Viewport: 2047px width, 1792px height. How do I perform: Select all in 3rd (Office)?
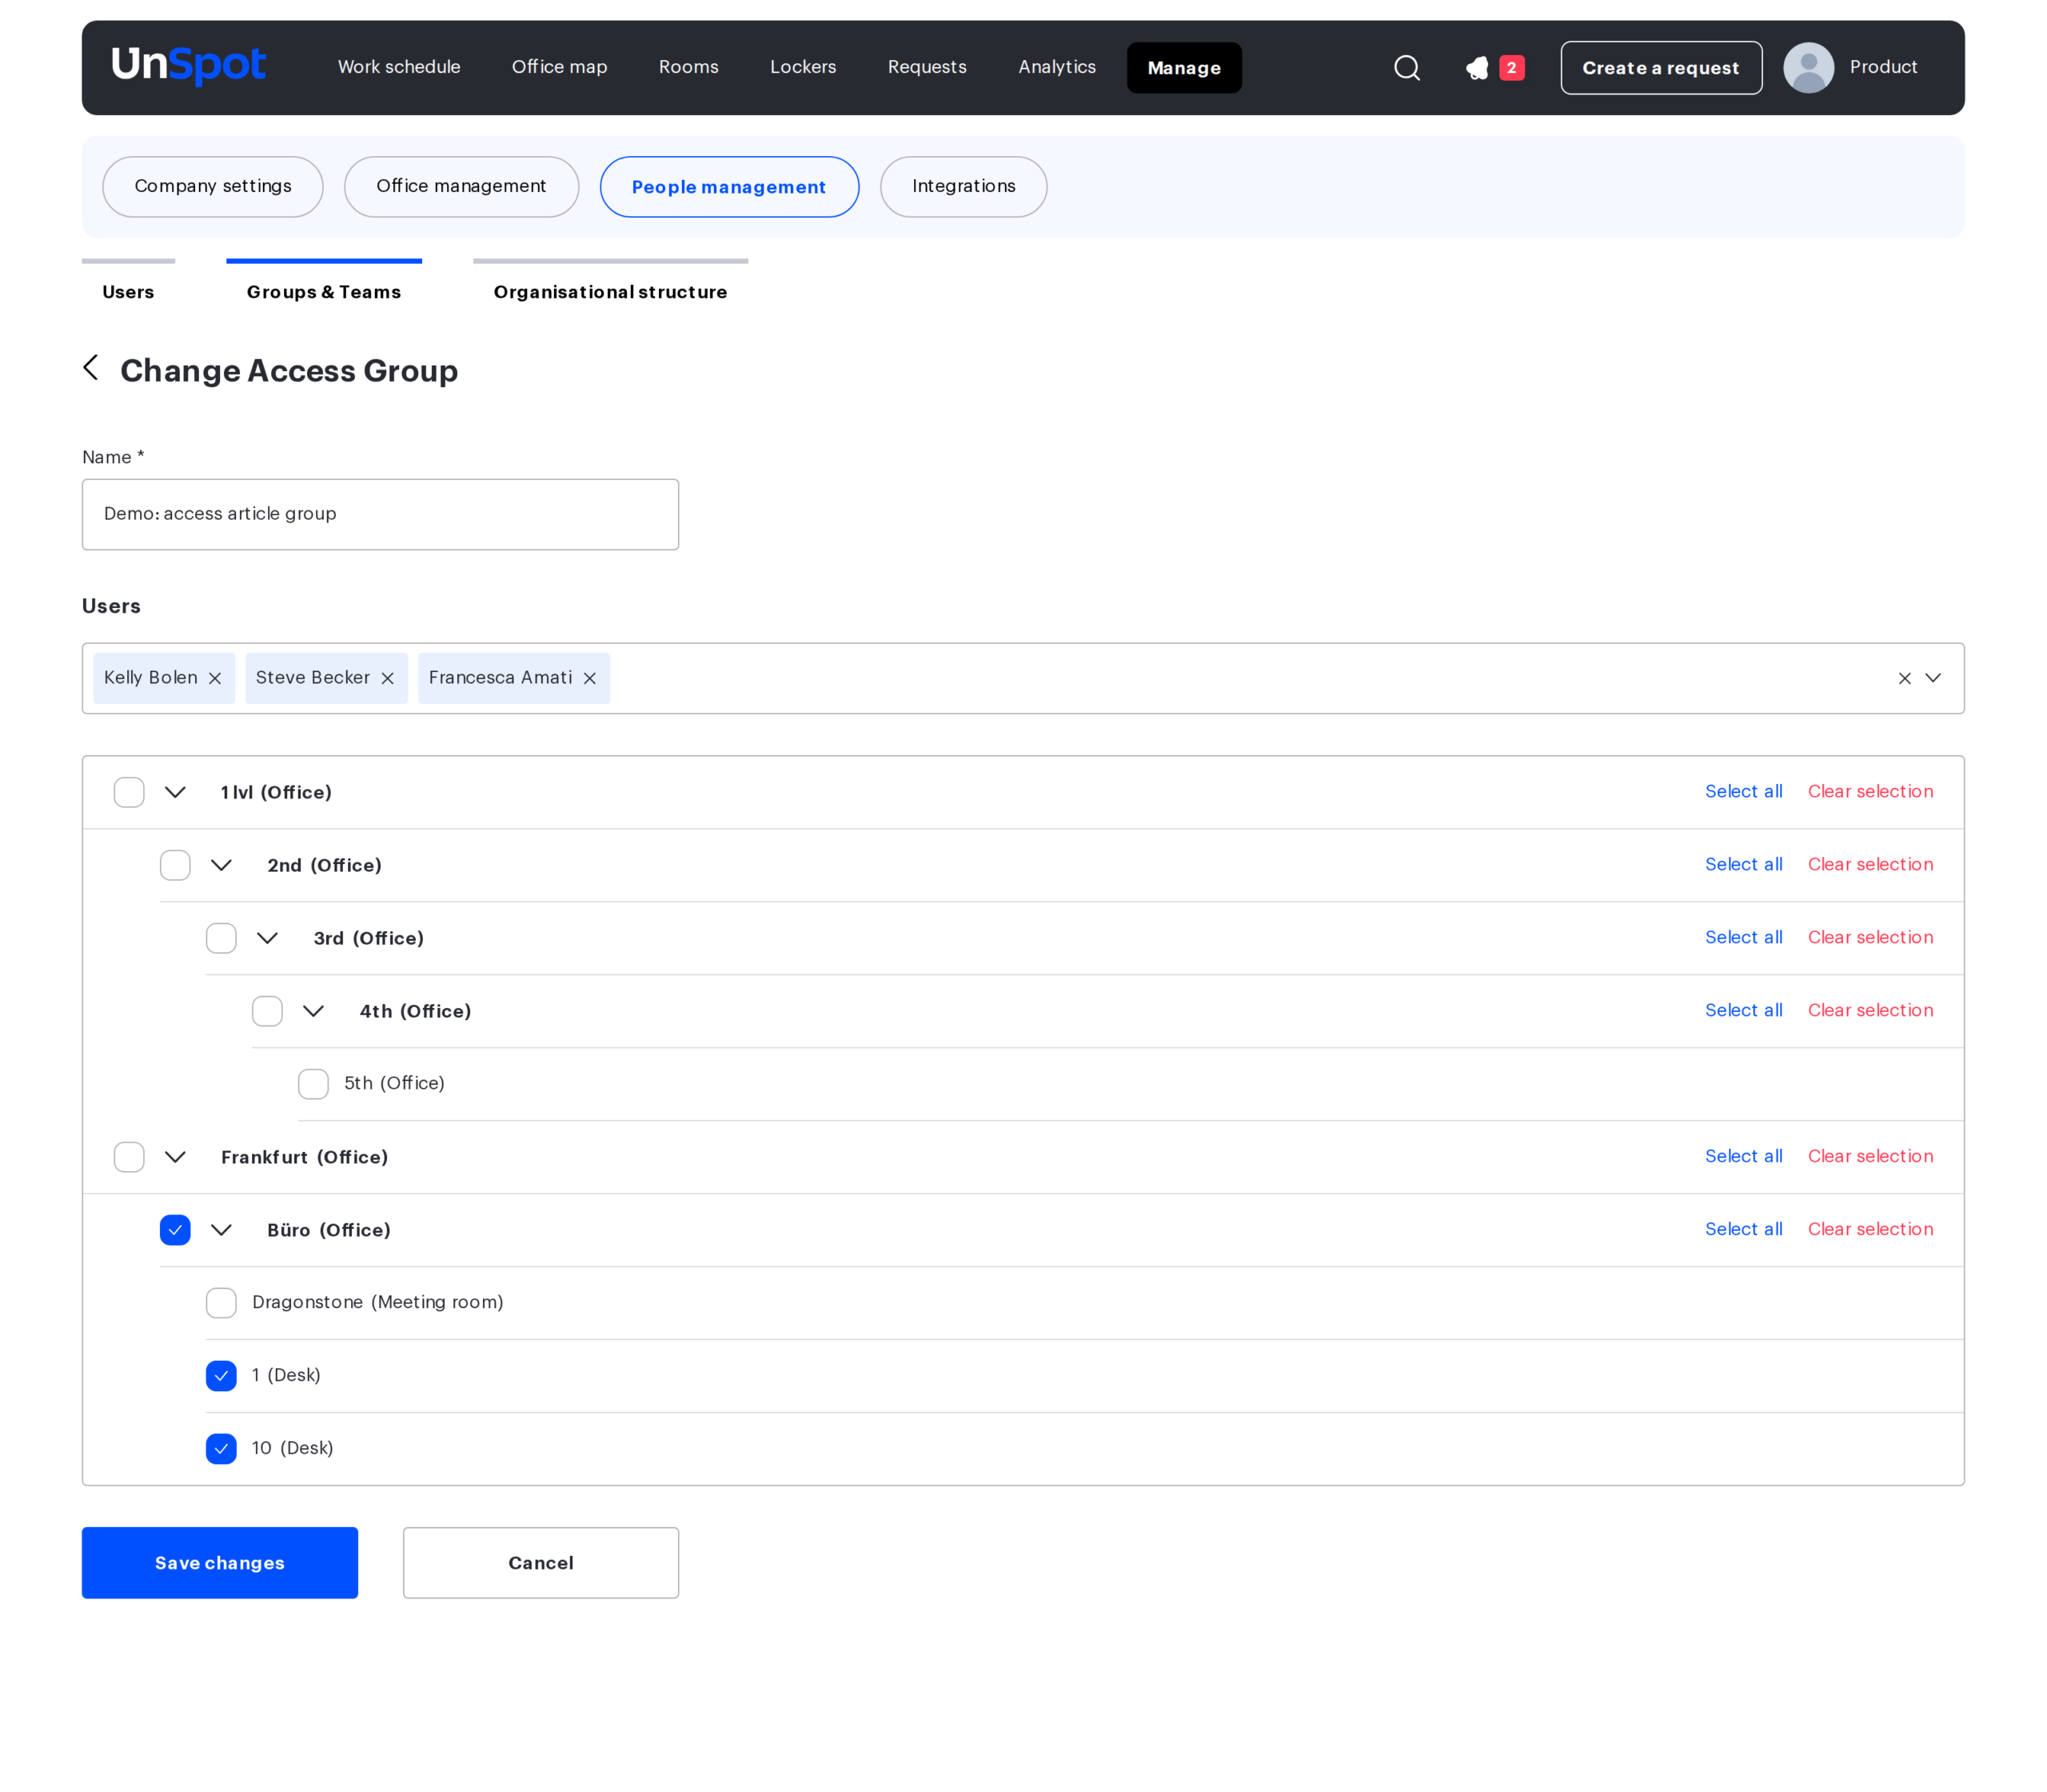[1743, 937]
